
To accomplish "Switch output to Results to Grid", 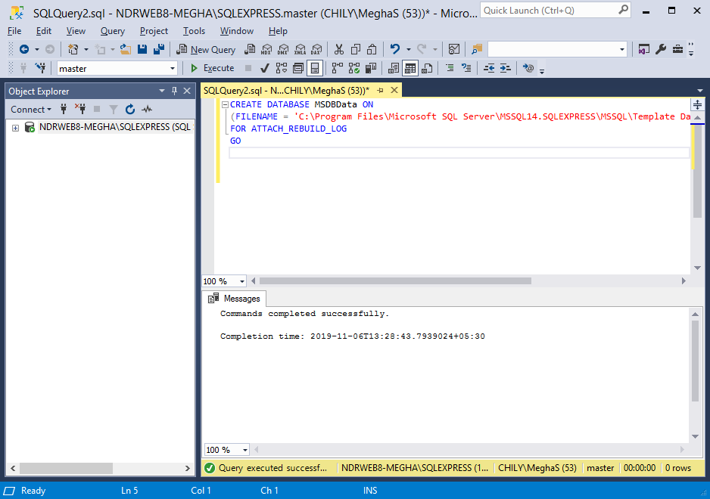I will click(x=410, y=68).
